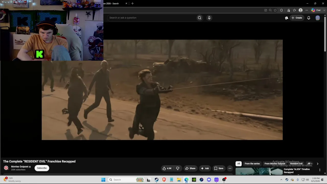The width and height of the screenshot is (327, 184).
Task: Open NVIDIA app from the taskbar
Action: [x=194, y=180]
